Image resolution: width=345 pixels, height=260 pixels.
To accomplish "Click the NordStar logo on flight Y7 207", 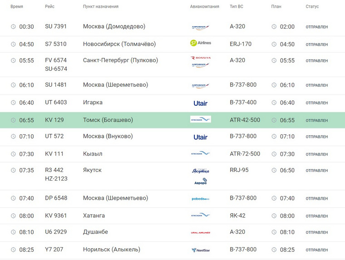I will click(x=201, y=250).
